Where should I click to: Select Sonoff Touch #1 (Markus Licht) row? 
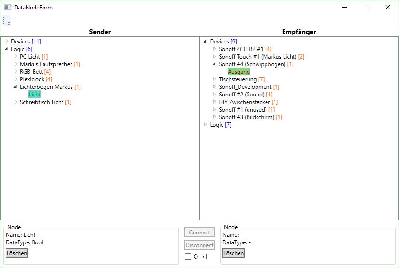(261, 56)
